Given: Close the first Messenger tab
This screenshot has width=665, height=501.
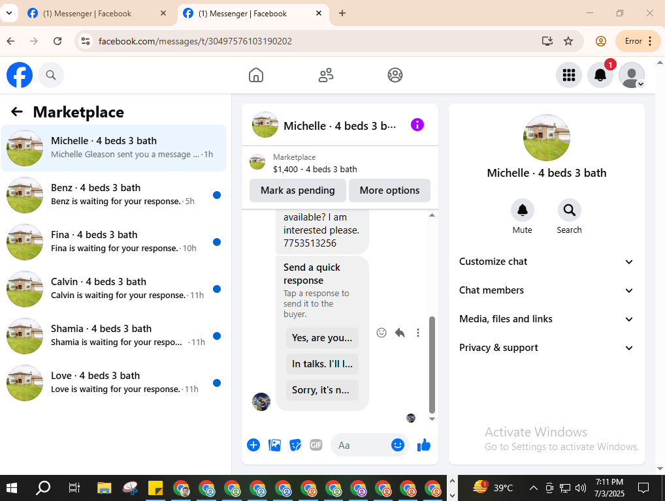Looking at the screenshot, I should (163, 13).
